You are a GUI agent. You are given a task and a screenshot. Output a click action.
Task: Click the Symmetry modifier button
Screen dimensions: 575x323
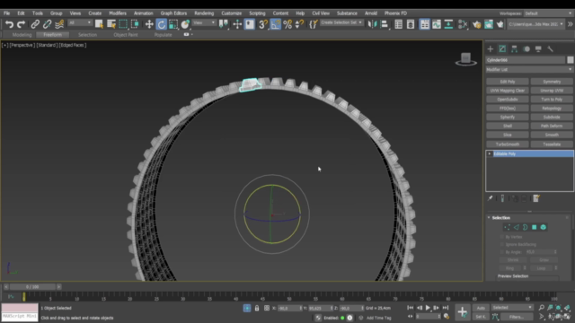(552, 82)
